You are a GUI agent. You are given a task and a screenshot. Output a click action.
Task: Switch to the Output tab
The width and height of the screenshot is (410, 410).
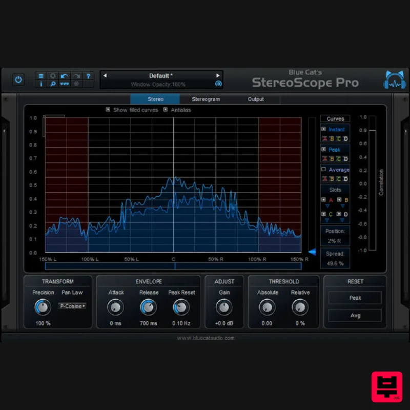pyautogui.click(x=255, y=99)
